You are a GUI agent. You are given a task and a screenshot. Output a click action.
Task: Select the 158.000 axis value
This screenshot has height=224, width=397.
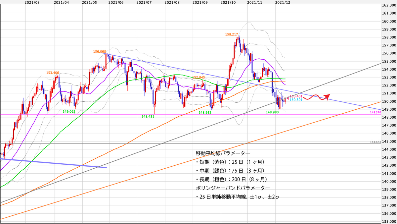pos(389,37)
